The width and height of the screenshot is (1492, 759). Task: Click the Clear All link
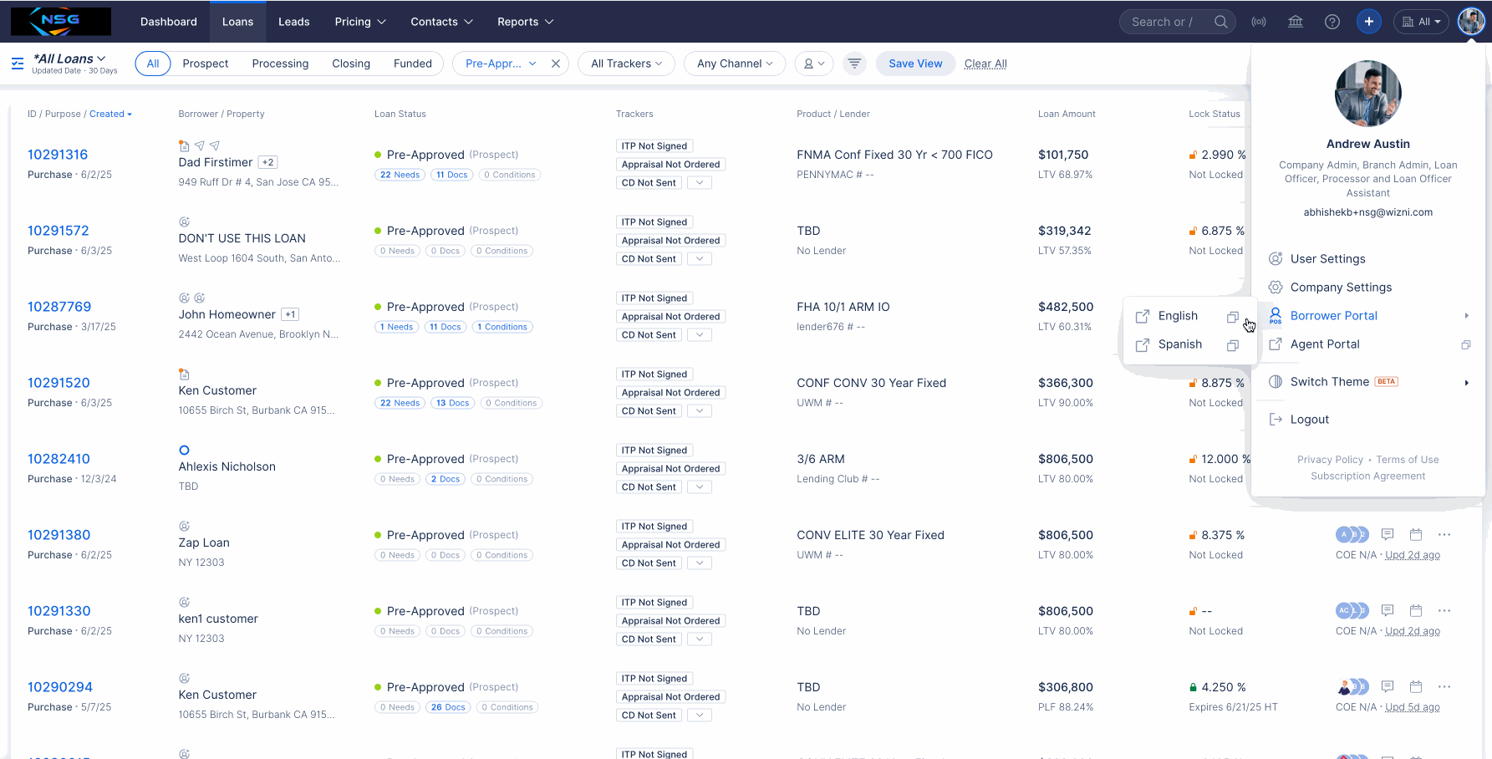(x=985, y=64)
